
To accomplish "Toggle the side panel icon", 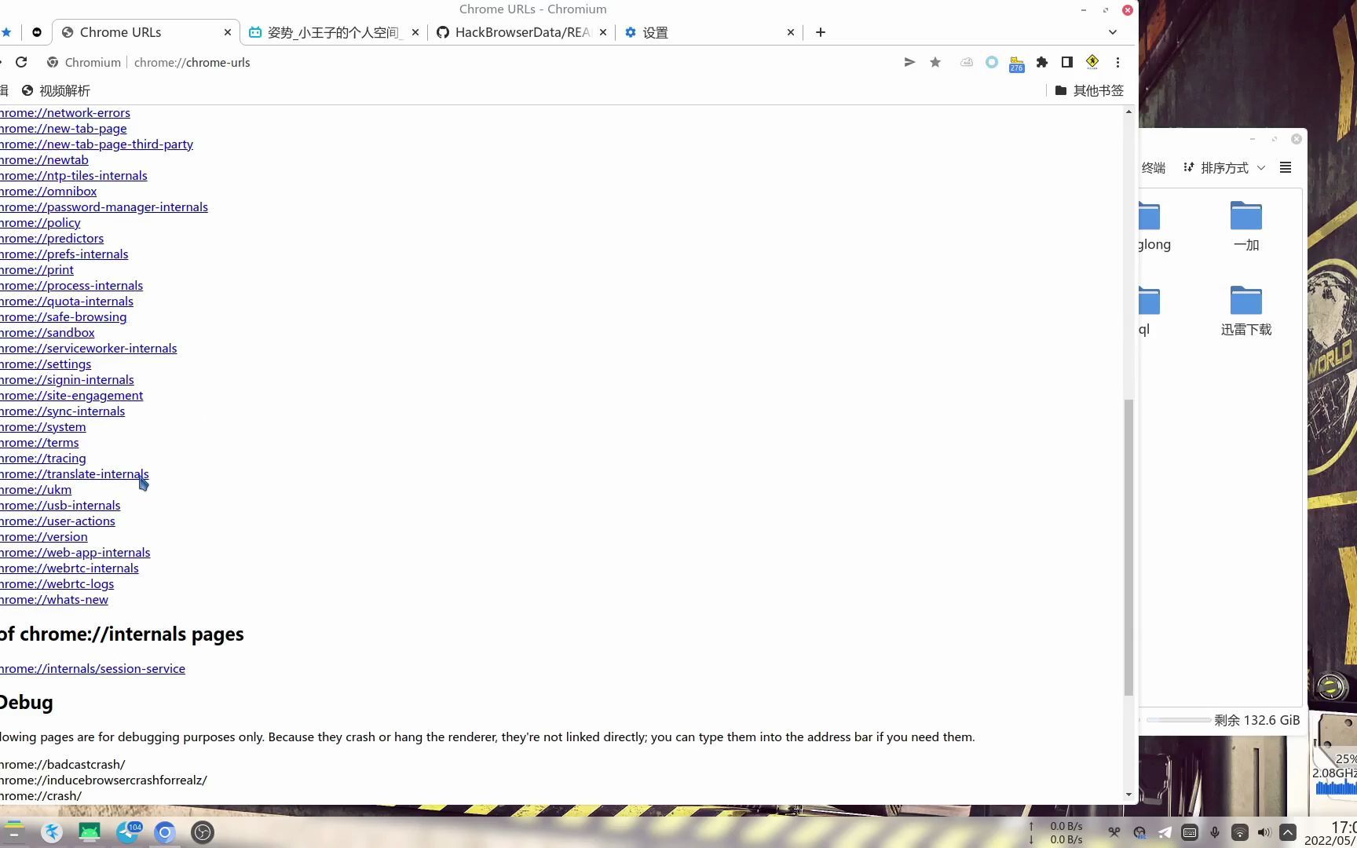I will click(1067, 62).
